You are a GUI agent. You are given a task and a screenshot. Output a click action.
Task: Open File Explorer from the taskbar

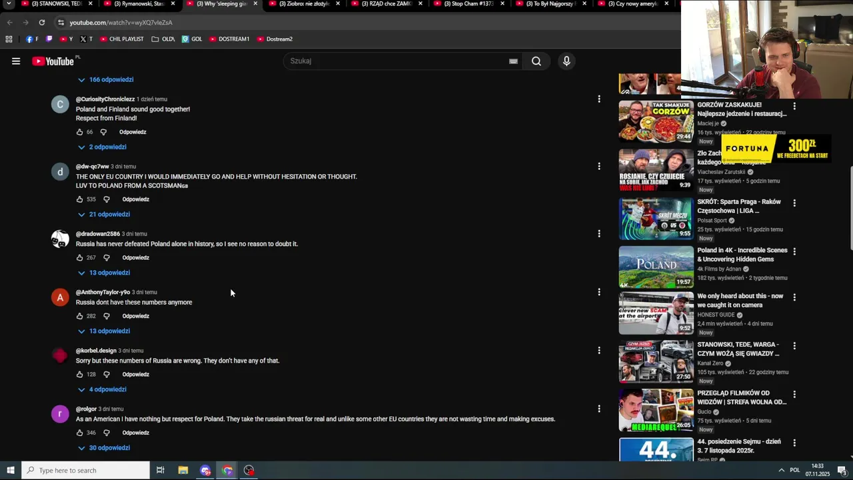point(183,470)
